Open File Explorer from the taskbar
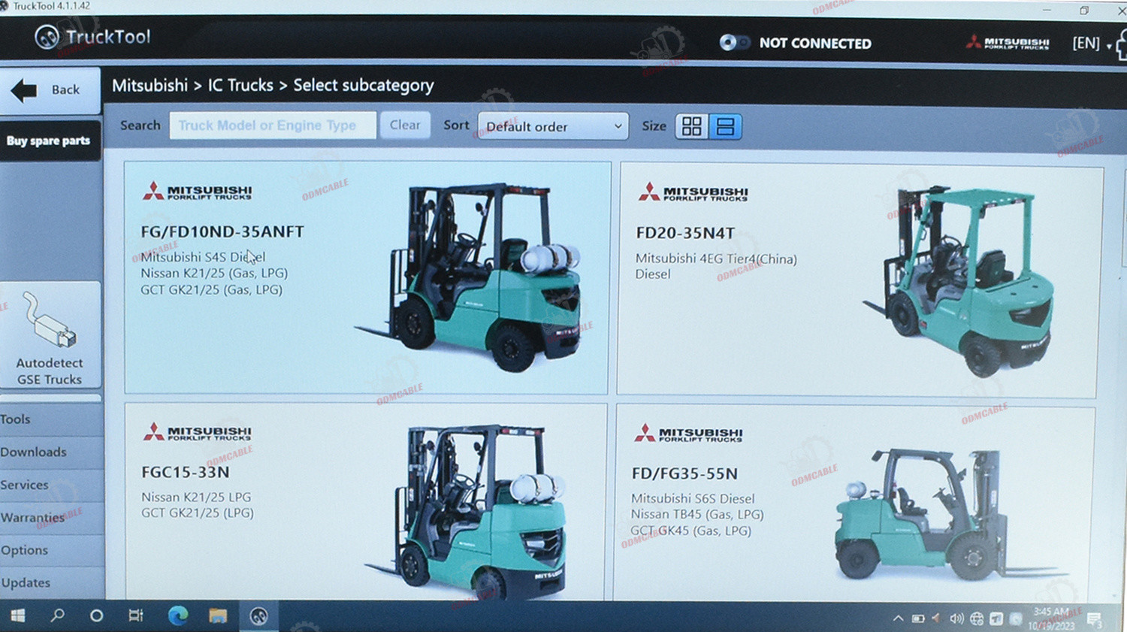The width and height of the screenshot is (1127, 632). coord(218,616)
